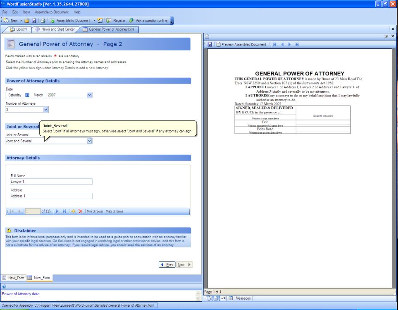This screenshot has width=398, height=310.
Task: Go to next page in preview
Action: coord(289,44)
